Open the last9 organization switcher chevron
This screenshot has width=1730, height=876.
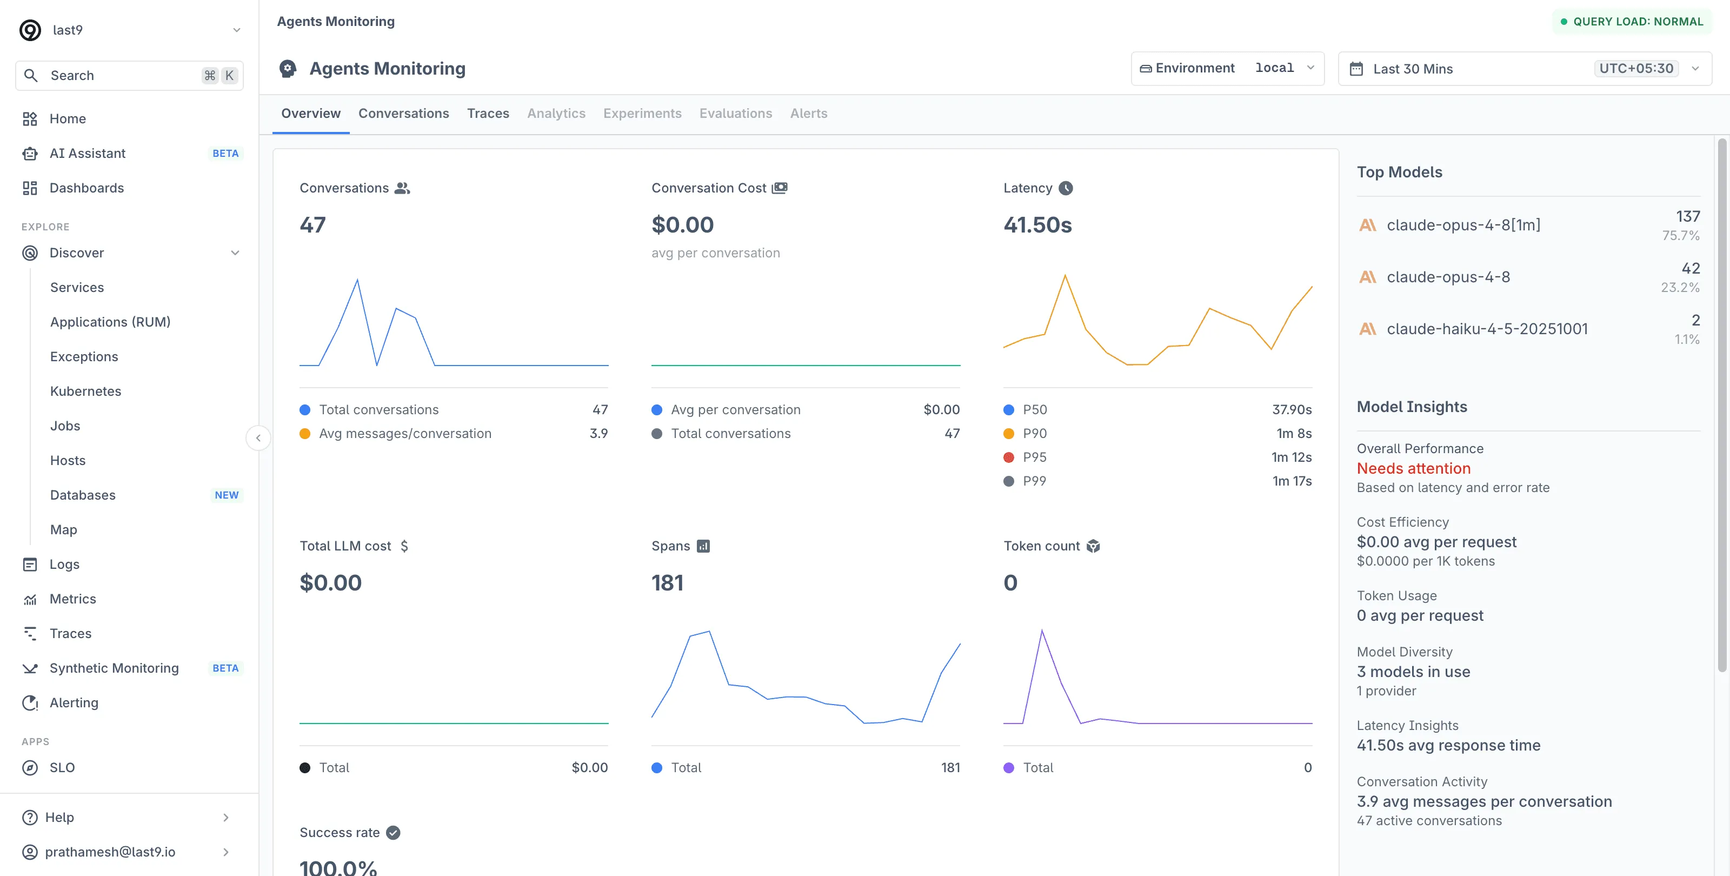(x=236, y=30)
